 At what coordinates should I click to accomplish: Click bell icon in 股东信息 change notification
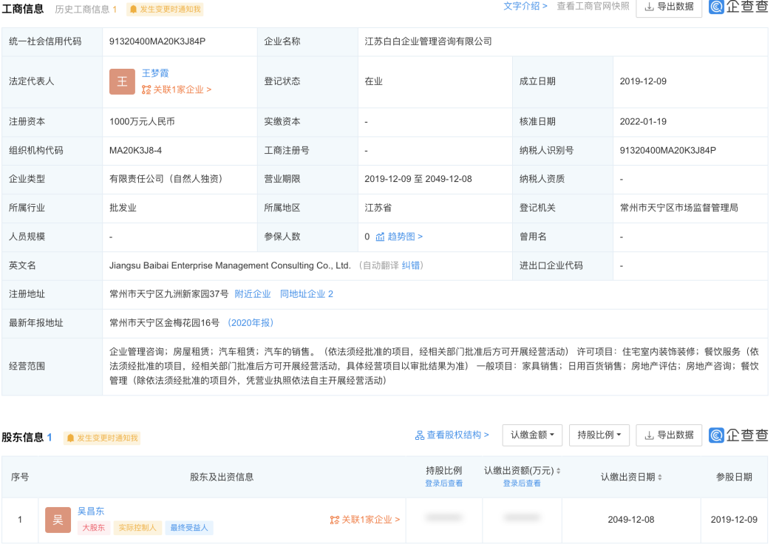click(70, 438)
